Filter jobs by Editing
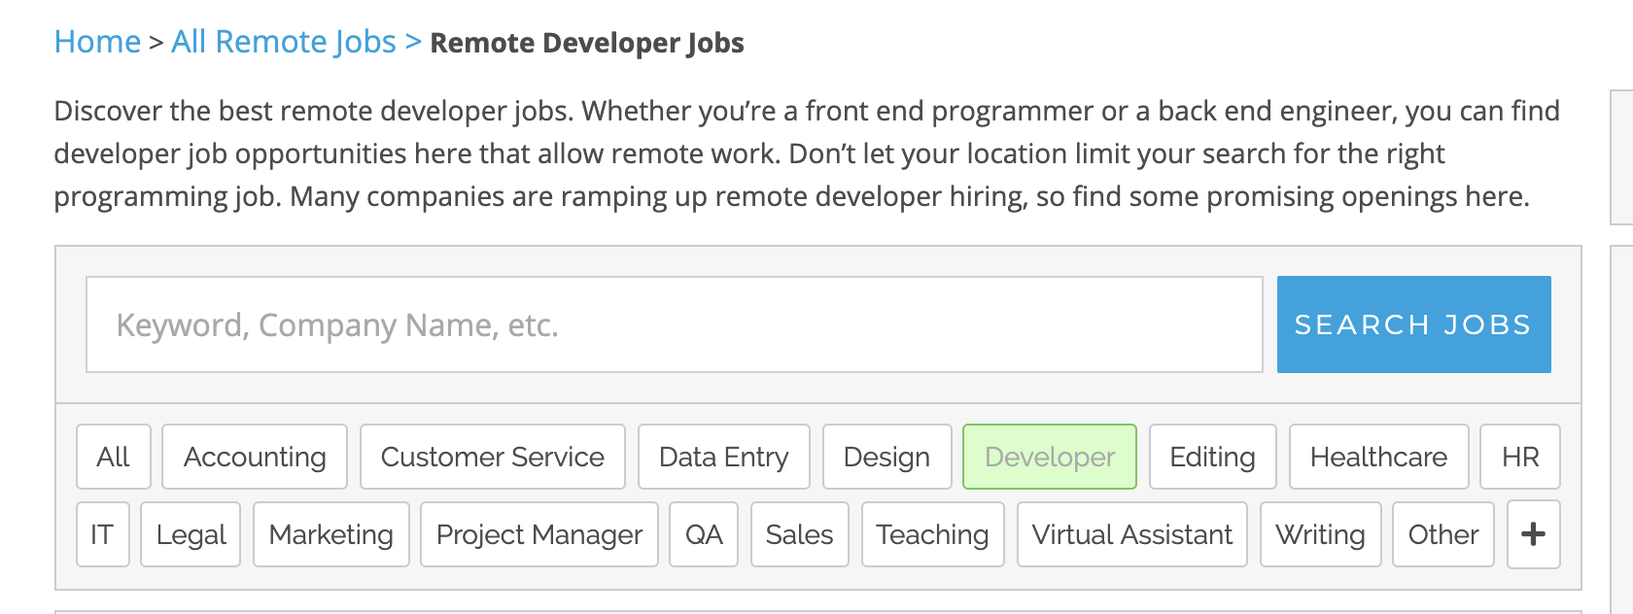 [1212, 457]
